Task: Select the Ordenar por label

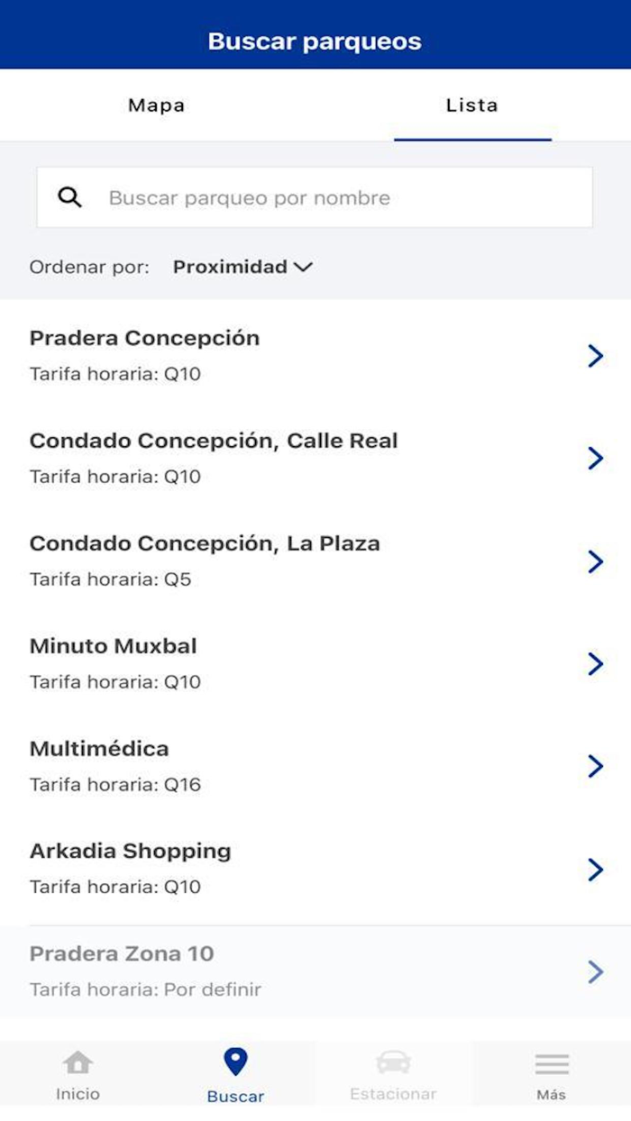Action: coord(88,267)
